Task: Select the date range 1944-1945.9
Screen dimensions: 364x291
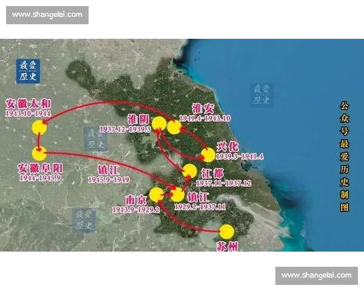Action: tap(41, 178)
